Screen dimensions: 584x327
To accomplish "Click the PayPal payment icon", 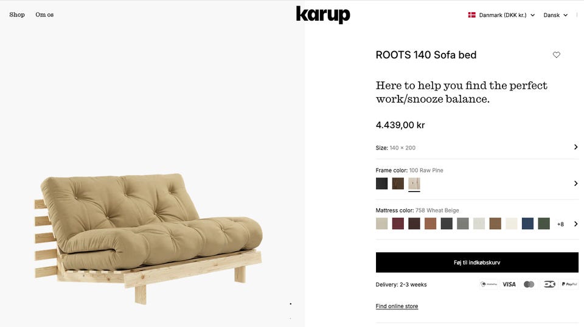I will tap(569, 284).
